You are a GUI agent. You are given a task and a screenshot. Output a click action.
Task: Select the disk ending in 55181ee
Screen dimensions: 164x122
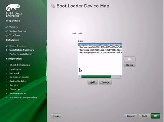100,50
